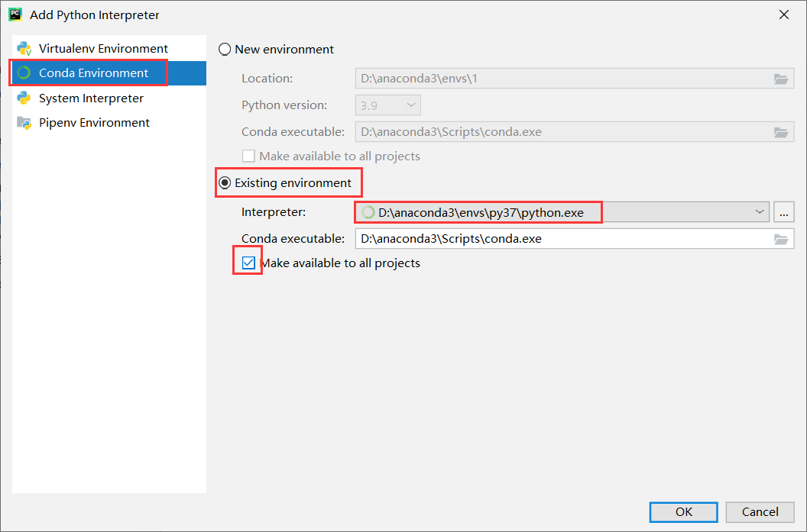Close the Add Python Interpreter dialog

[x=784, y=15]
